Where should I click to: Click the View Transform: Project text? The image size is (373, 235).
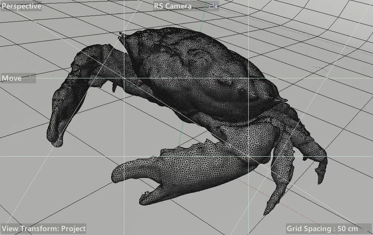[44, 228]
